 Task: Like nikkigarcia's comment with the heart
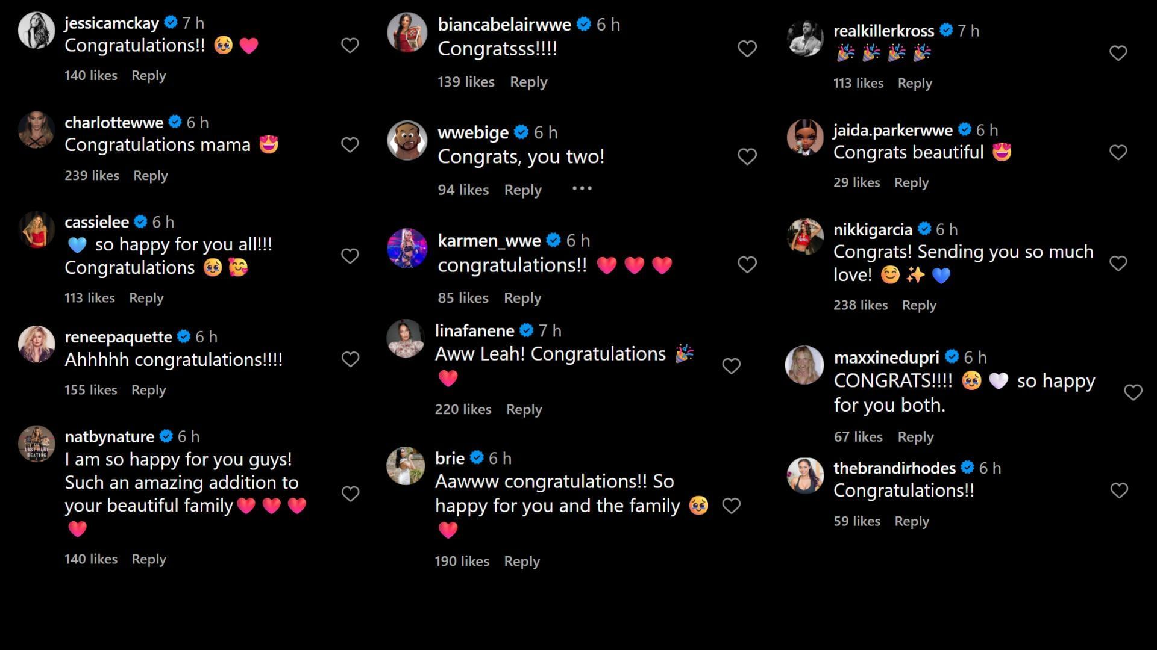click(x=1118, y=264)
